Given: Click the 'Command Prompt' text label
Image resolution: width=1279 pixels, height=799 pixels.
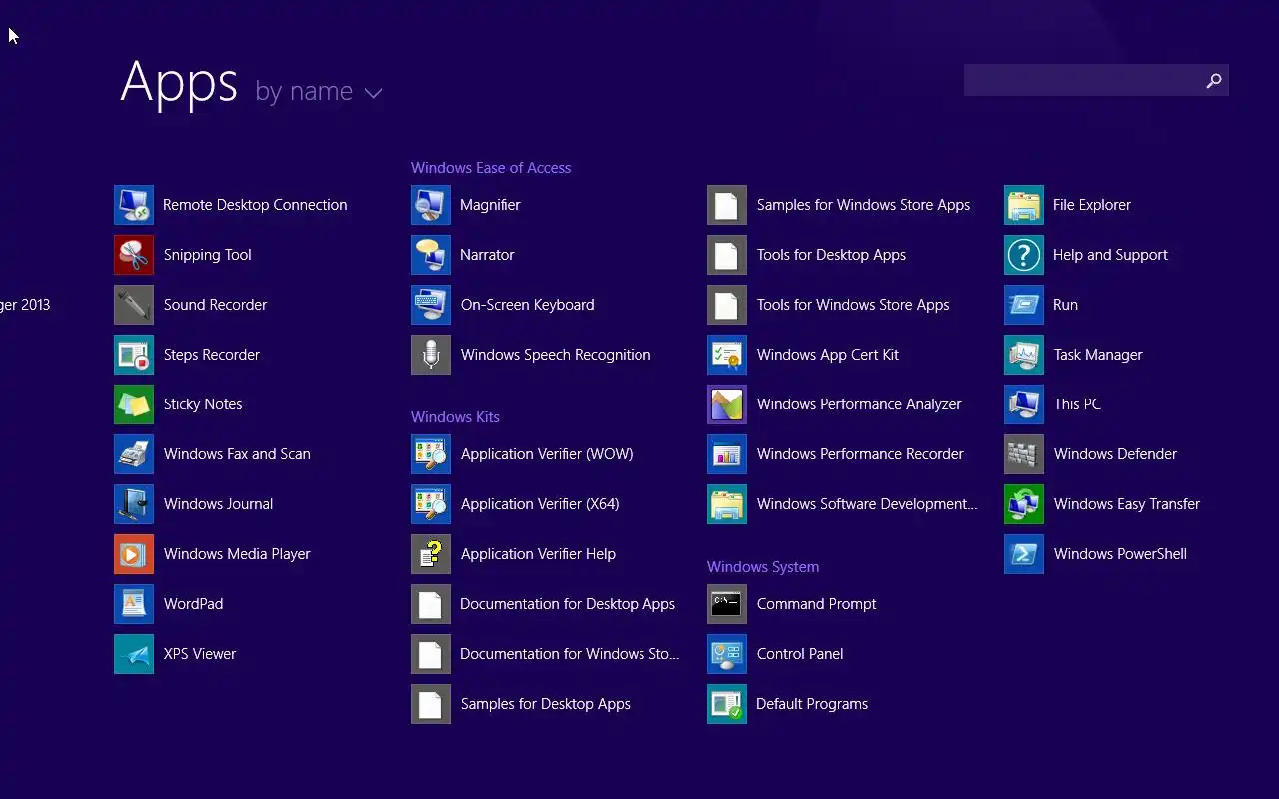Looking at the screenshot, I should [x=816, y=604].
